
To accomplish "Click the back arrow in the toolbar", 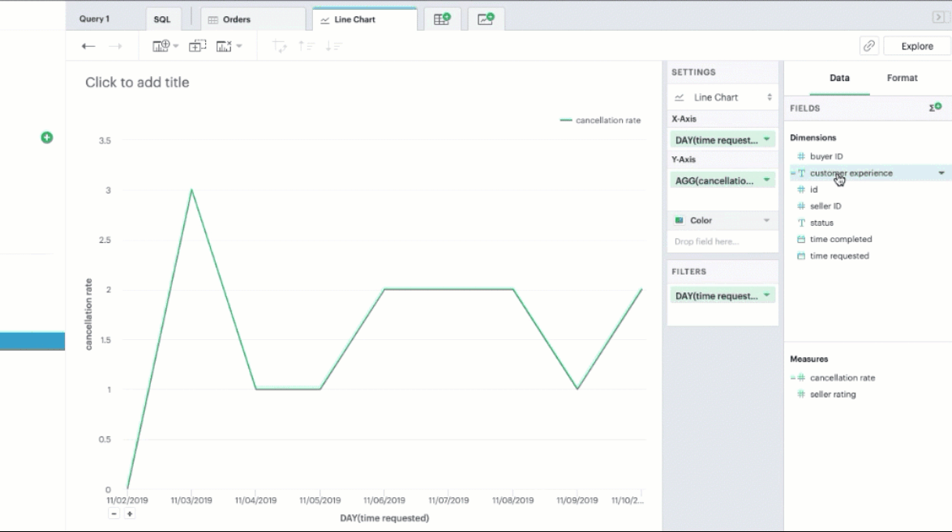I will pyautogui.click(x=88, y=46).
